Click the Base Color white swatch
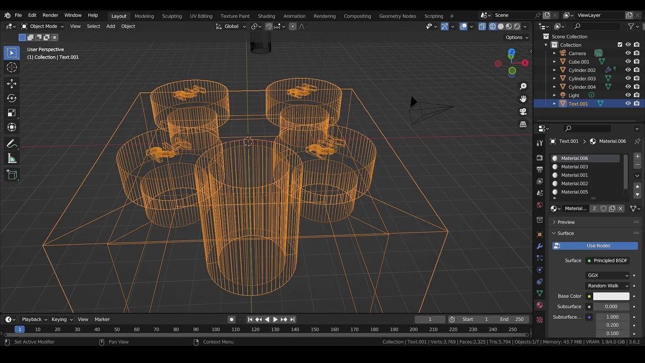Image resolution: width=645 pixels, height=363 pixels. pyautogui.click(x=611, y=296)
